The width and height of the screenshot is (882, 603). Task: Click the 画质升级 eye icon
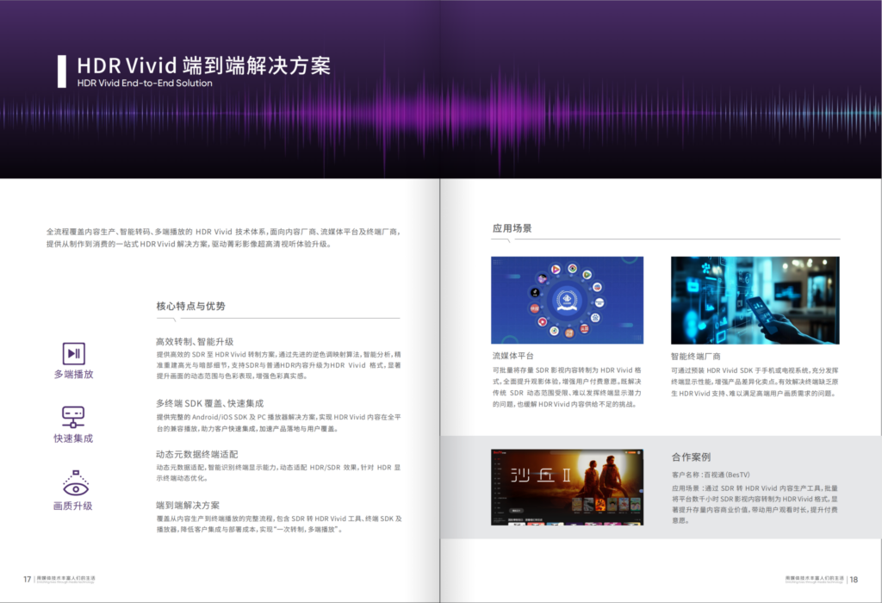73,482
